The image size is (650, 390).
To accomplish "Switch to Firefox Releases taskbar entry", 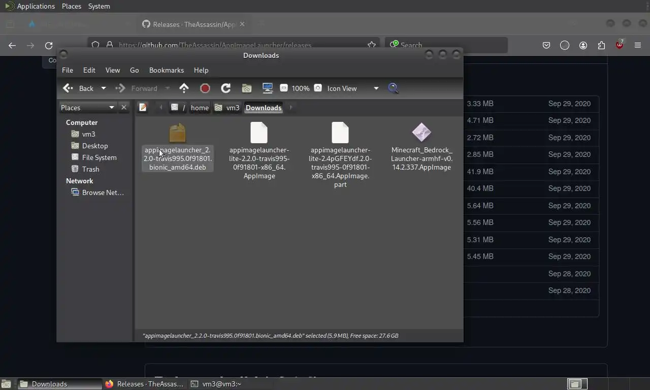I will (145, 384).
